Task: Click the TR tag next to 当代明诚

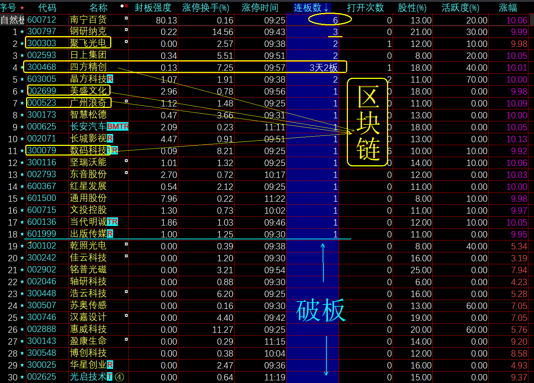Action: tap(112, 222)
